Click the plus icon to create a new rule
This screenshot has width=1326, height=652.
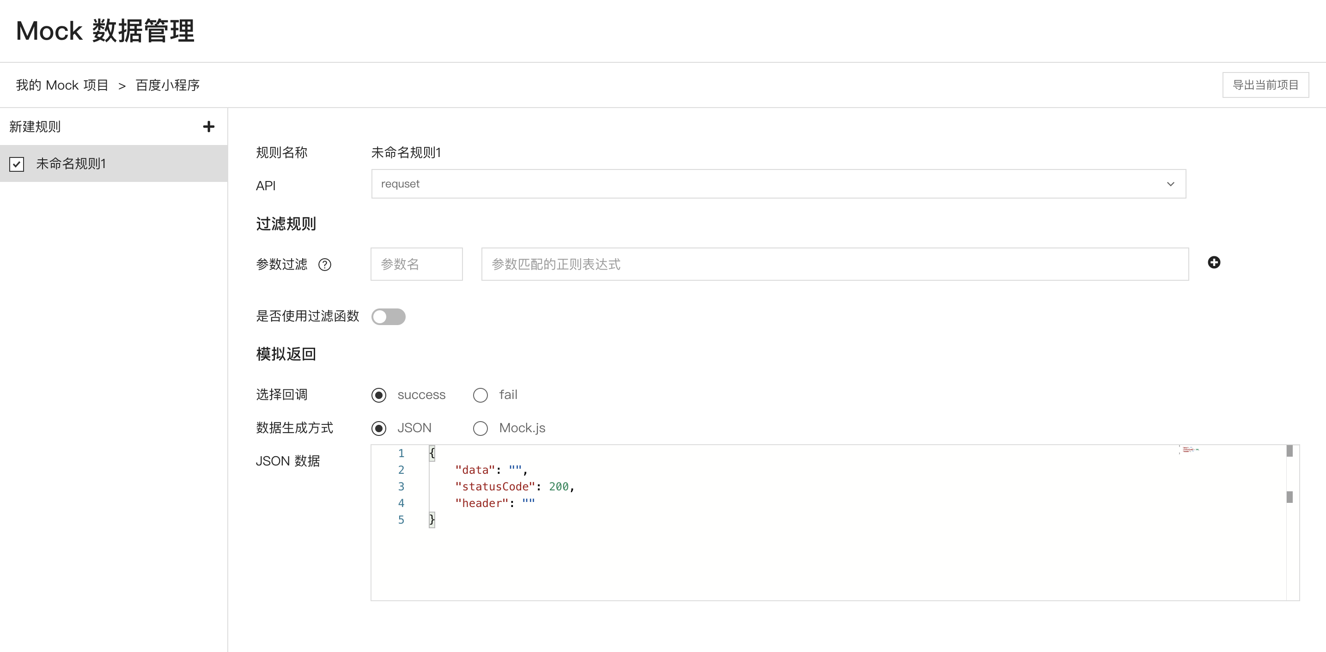click(208, 127)
